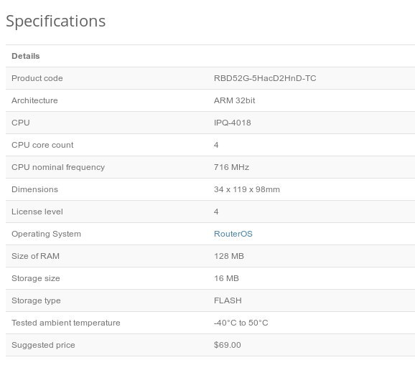This screenshot has width=415, height=365.
Task: Select the Storage size row label
Action: click(36, 278)
